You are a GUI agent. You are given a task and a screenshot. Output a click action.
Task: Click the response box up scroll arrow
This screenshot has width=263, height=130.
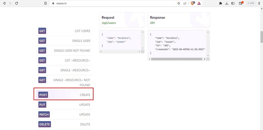[x=208, y=32]
